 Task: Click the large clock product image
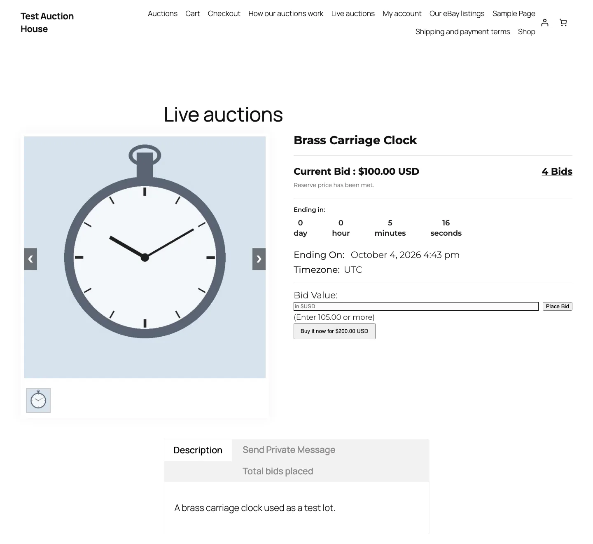click(x=145, y=257)
